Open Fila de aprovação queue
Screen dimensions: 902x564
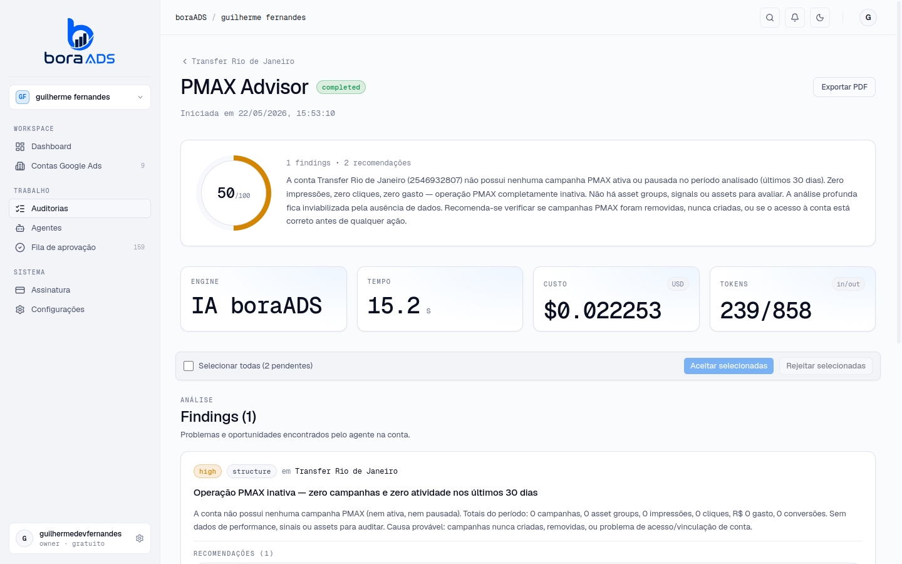pos(80,248)
